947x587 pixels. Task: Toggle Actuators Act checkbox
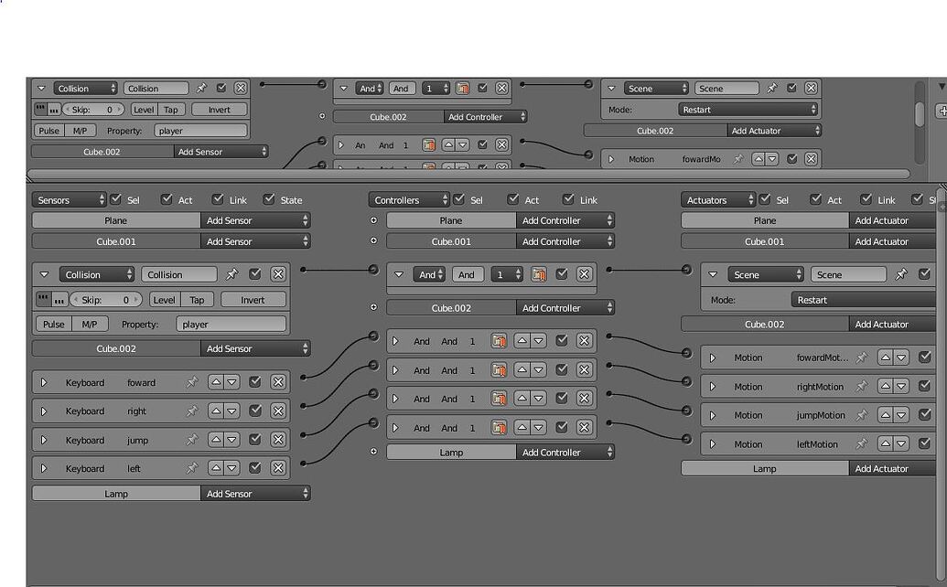pos(815,199)
